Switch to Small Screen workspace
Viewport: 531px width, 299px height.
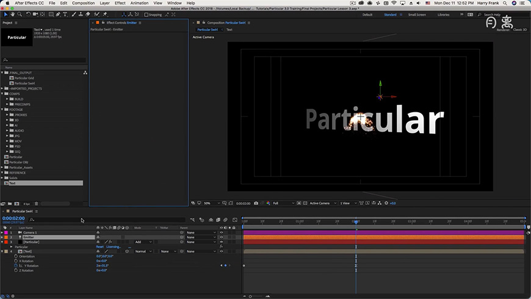(x=417, y=15)
